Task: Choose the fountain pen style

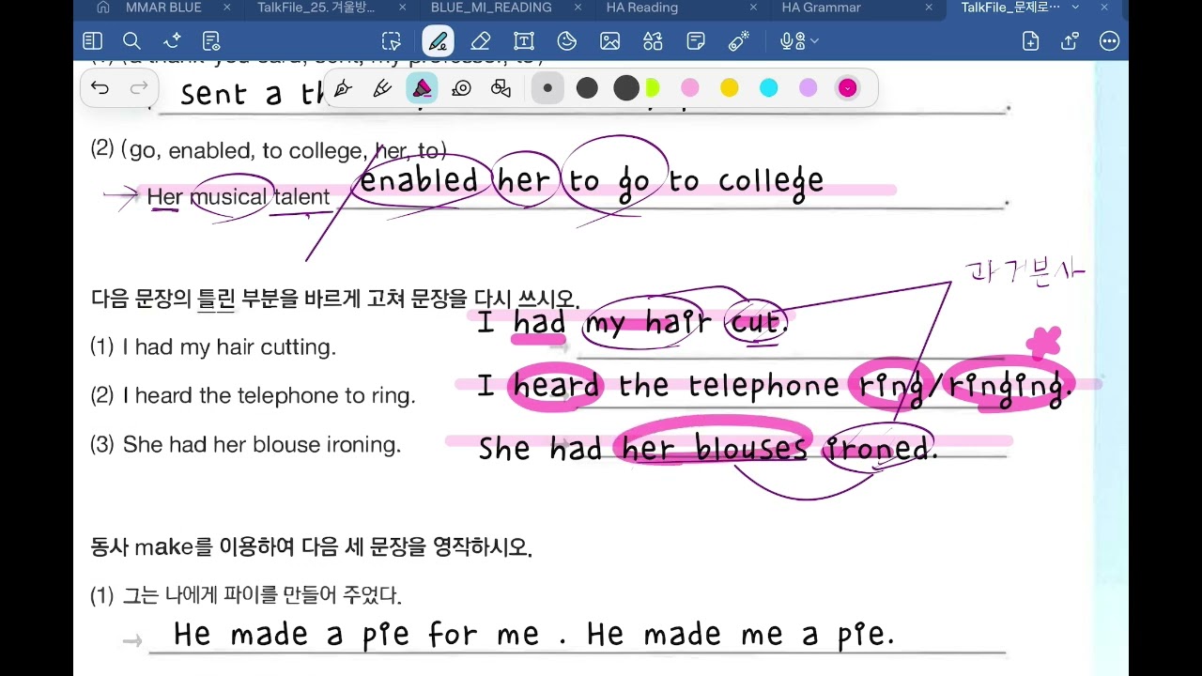Action: pos(343,88)
